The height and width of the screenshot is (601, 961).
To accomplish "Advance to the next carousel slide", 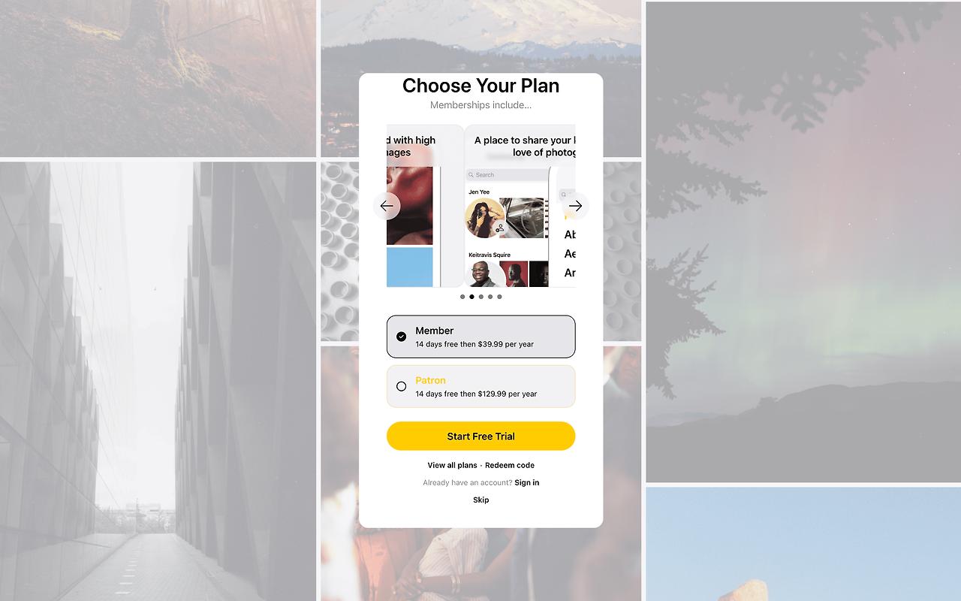I will (x=575, y=206).
